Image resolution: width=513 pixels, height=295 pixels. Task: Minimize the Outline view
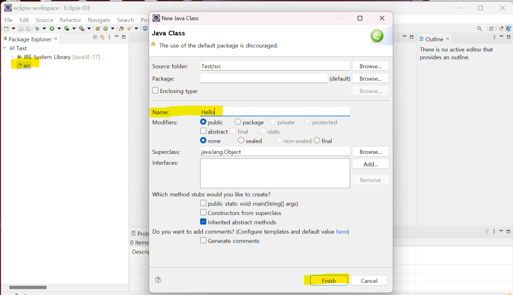[x=501, y=36]
